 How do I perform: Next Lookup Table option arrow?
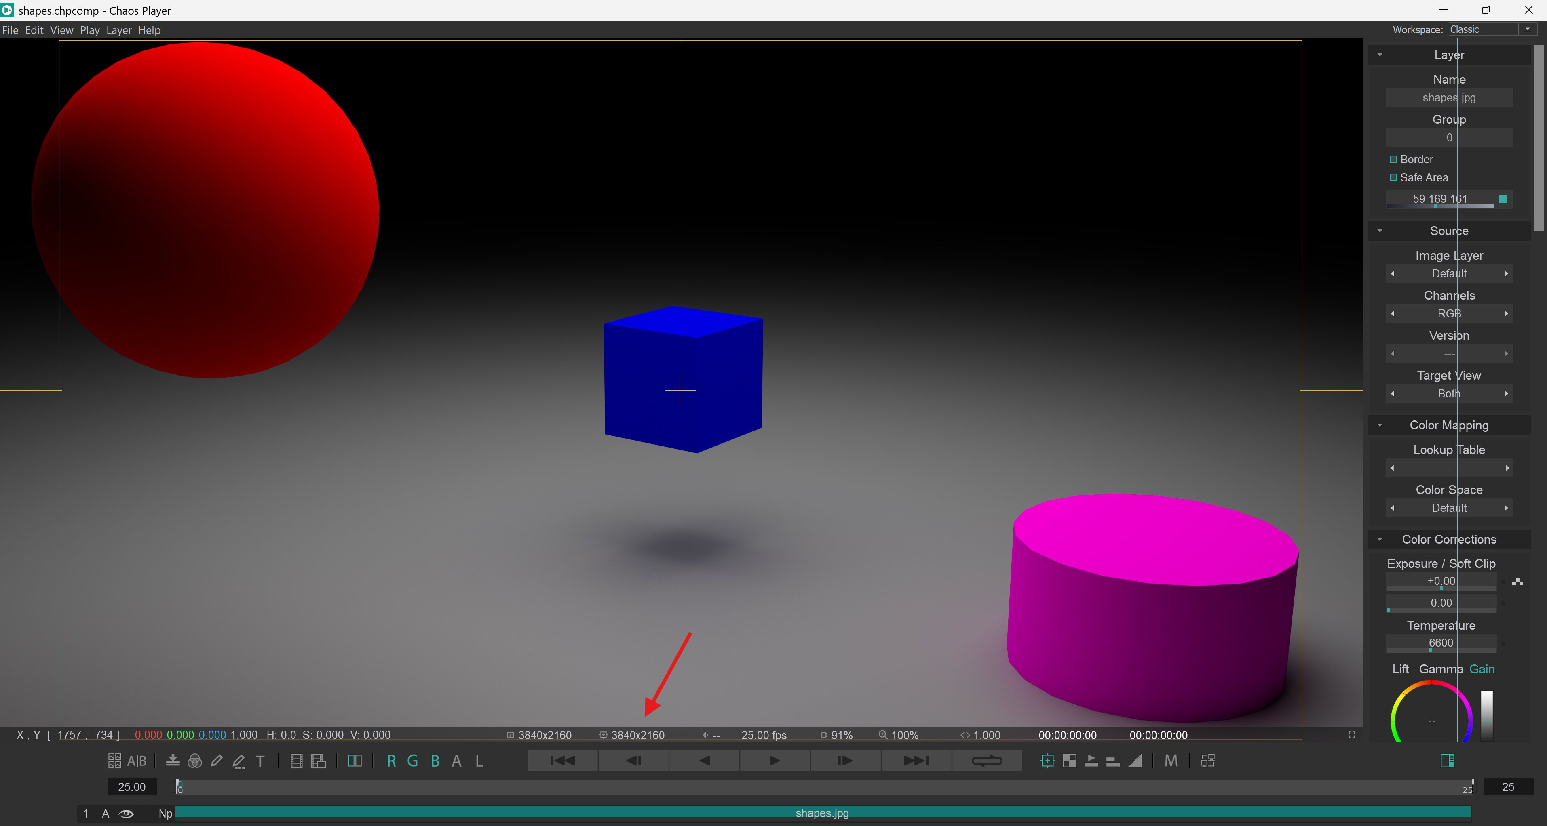click(1507, 468)
